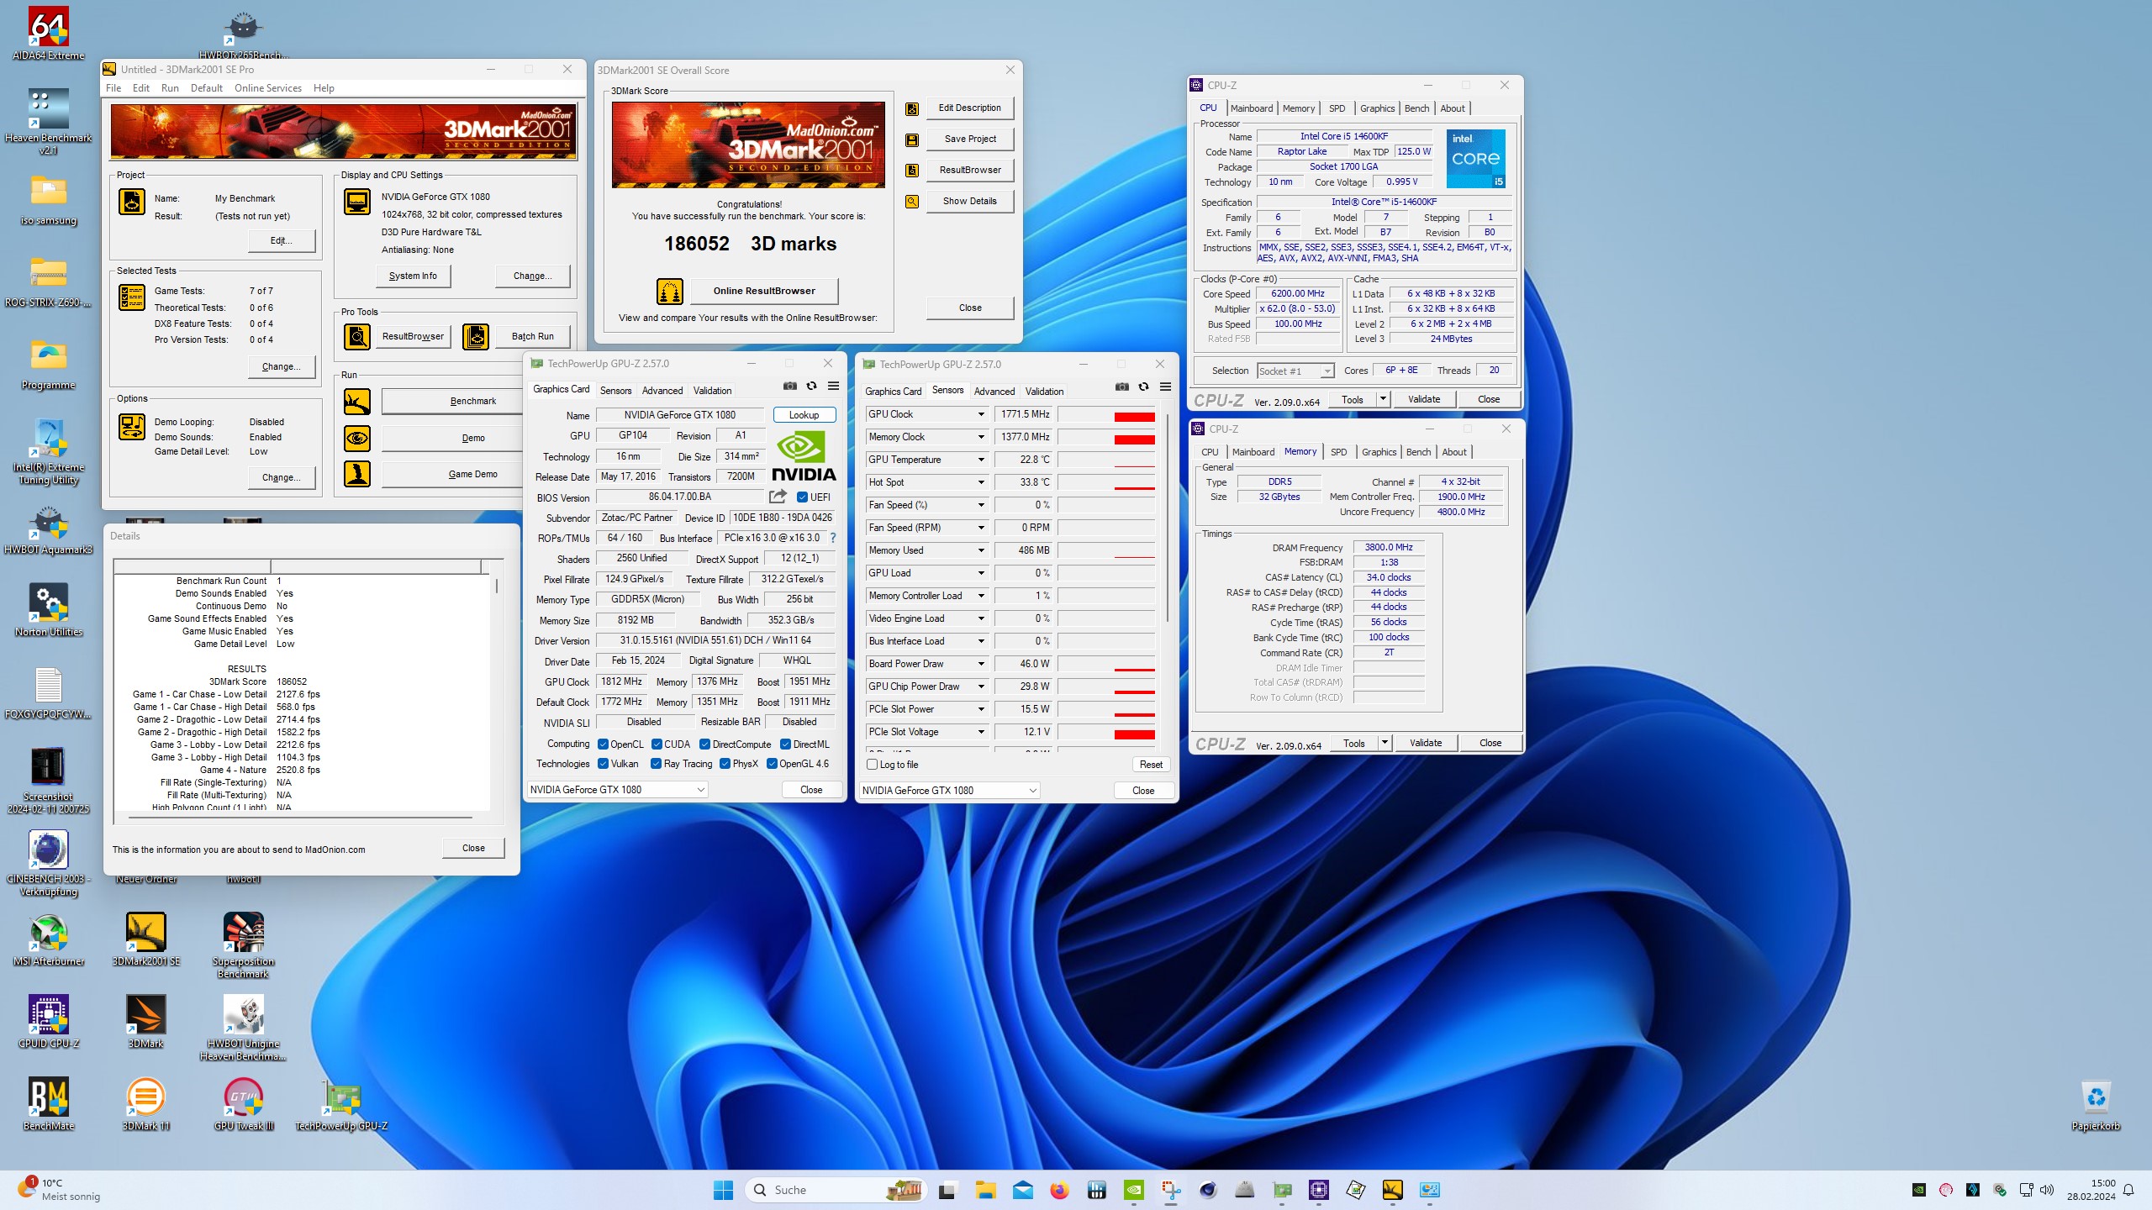Click the refresh icon in GPU-Z Sensors window
Viewport: 2152px width, 1210px height.
1143,387
